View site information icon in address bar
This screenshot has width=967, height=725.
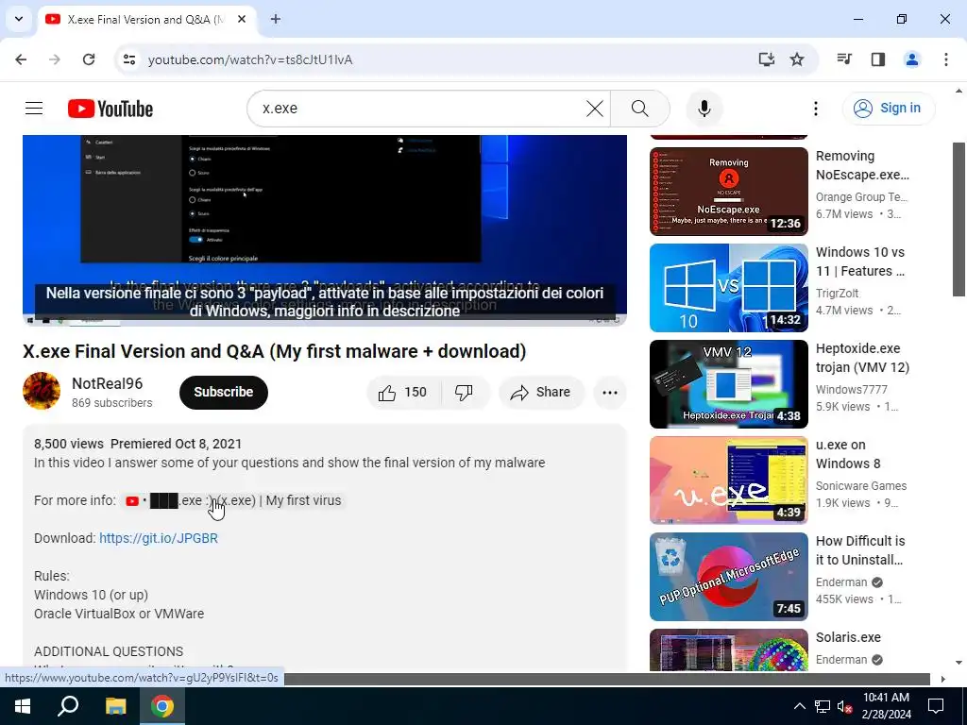128,59
